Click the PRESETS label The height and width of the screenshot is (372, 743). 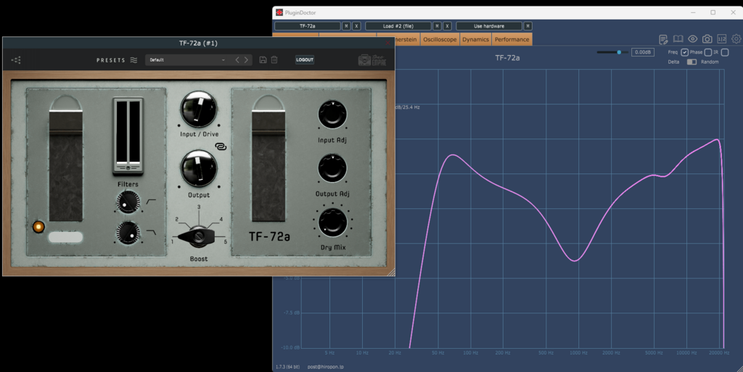tap(111, 60)
